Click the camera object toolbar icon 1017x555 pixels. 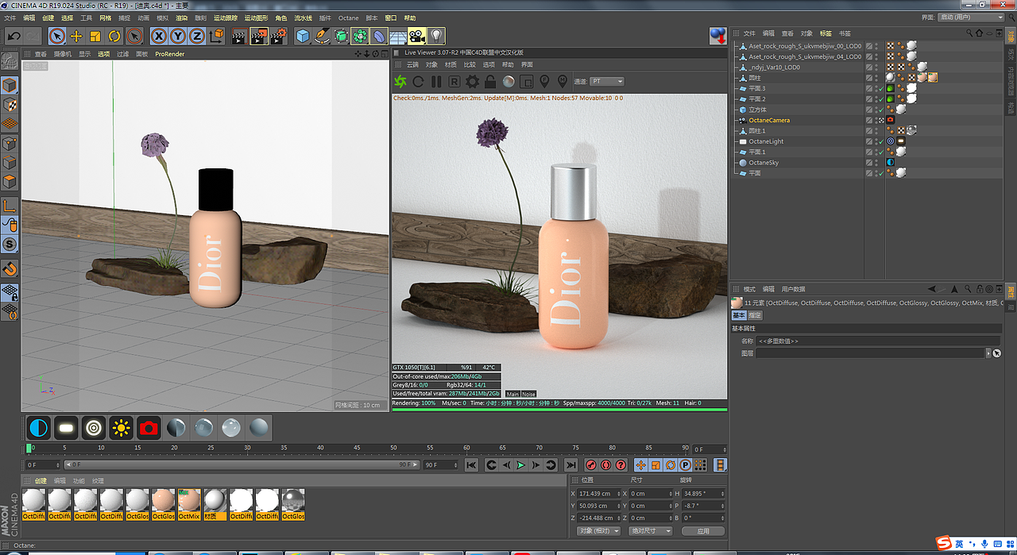coord(417,36)
